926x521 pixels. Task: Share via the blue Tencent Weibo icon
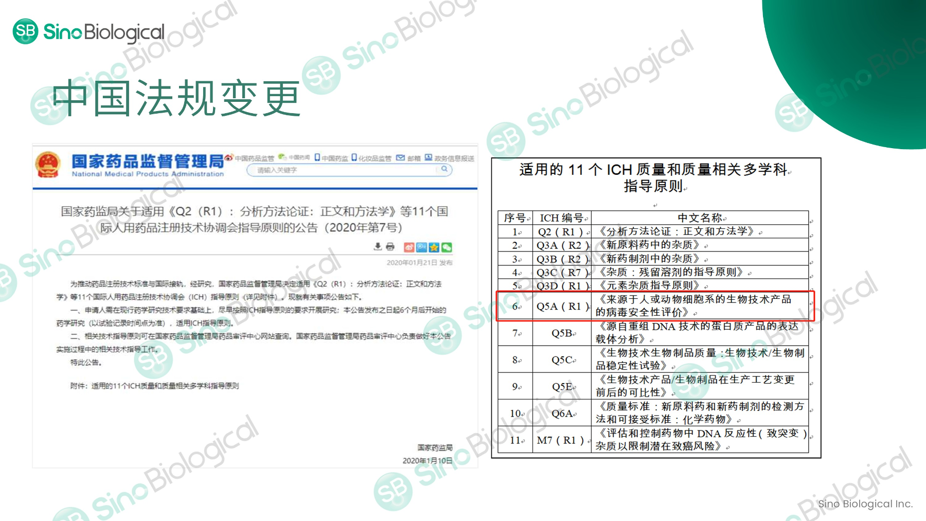tap(421, 247)
